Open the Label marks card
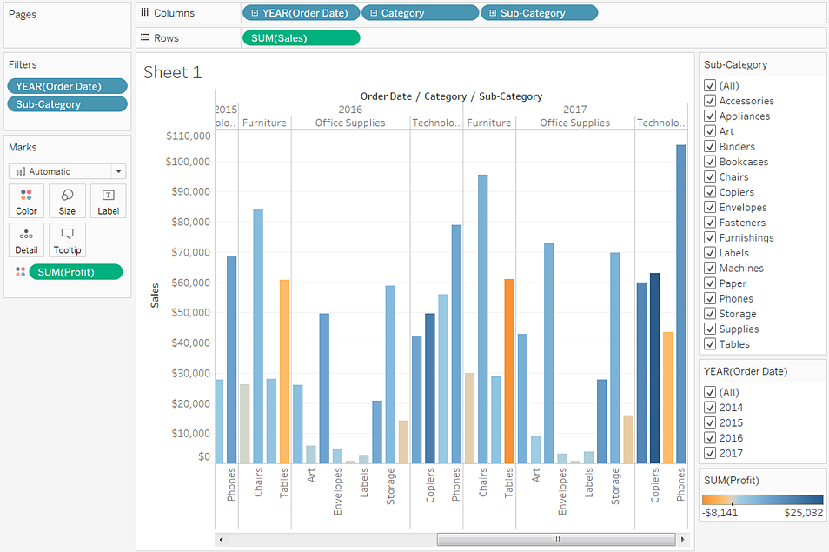Screen dimensions: 829x552 (108, 201)
